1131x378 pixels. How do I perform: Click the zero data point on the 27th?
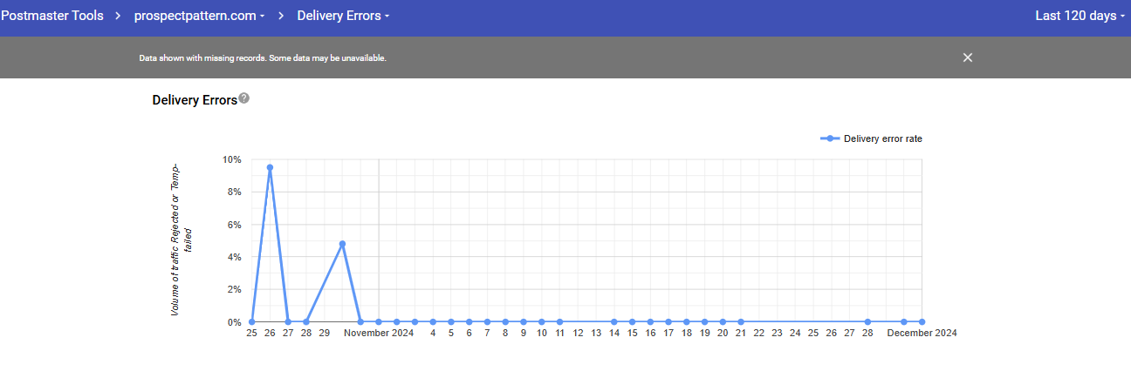pyautogui.click(x=288, y=322)
